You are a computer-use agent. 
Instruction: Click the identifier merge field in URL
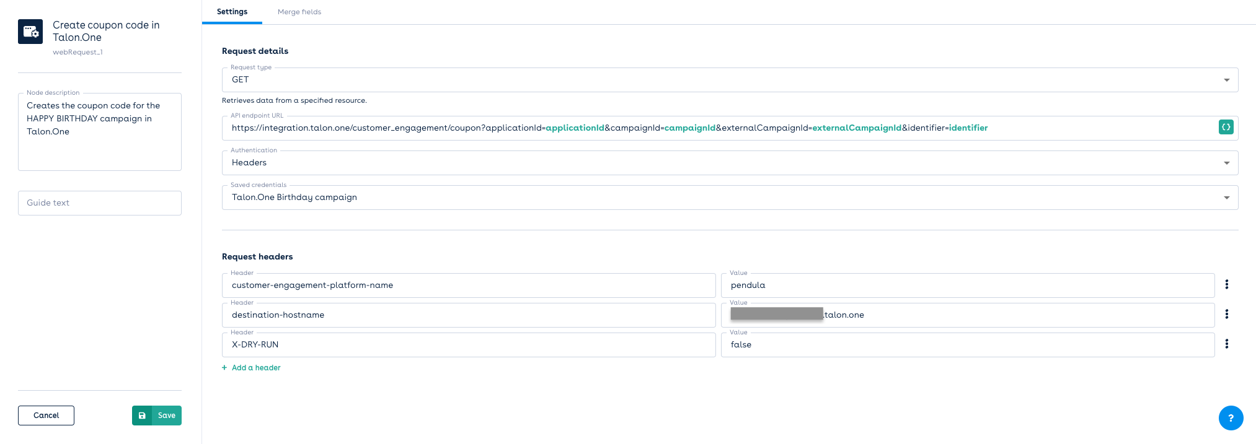(x=968, y=128)
